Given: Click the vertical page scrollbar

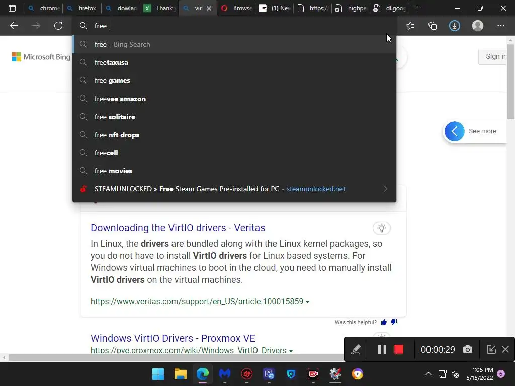Looking at the screenshot, I should click(x=511, y=82).
